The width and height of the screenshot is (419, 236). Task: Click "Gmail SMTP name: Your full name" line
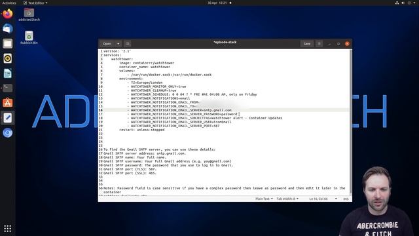pos(135,157)
